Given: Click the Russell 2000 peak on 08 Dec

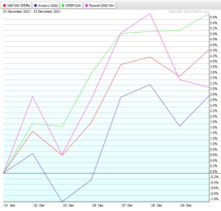Looking at the screenshot, I should 150,14.
